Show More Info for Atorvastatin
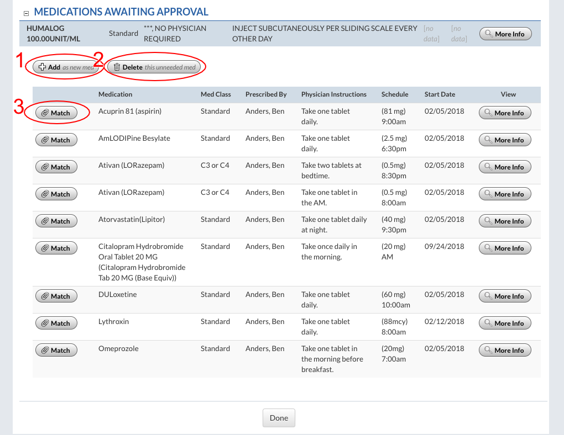The width and height of the screenshot is (564, 435). (x=504, y=221)
